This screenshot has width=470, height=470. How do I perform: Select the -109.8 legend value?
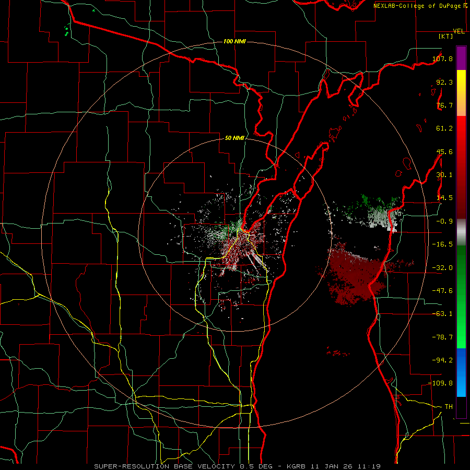click(441, 383)
